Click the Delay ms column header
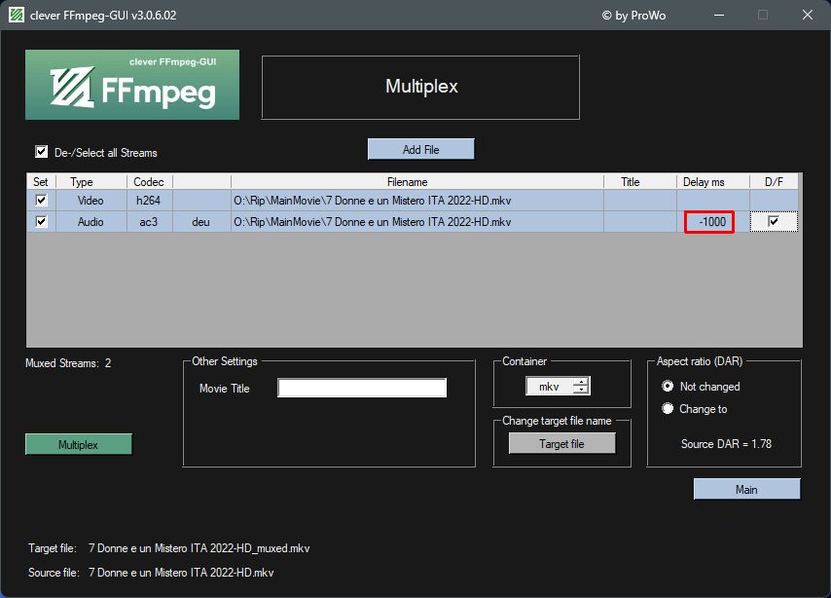Screen dimensions: 831x598 713,182
